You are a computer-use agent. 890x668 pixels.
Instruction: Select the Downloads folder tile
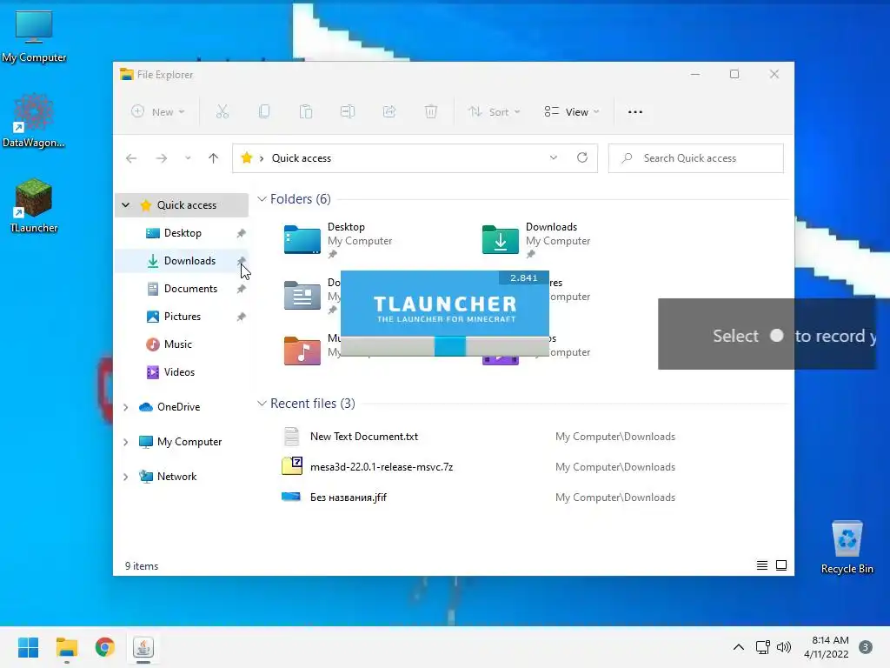point(538,240)
